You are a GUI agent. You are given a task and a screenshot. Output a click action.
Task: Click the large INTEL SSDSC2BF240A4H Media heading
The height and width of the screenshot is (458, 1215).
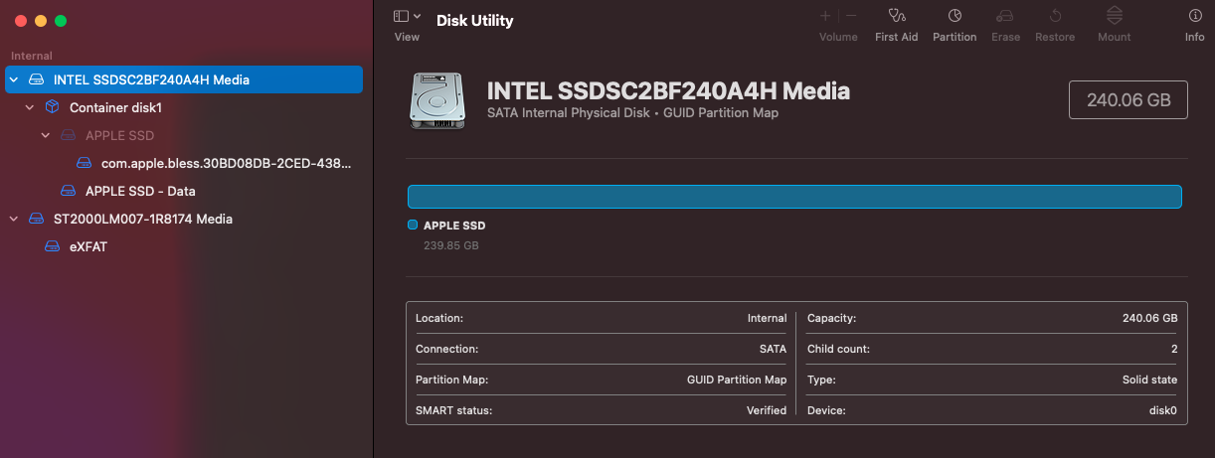[668, 91]
